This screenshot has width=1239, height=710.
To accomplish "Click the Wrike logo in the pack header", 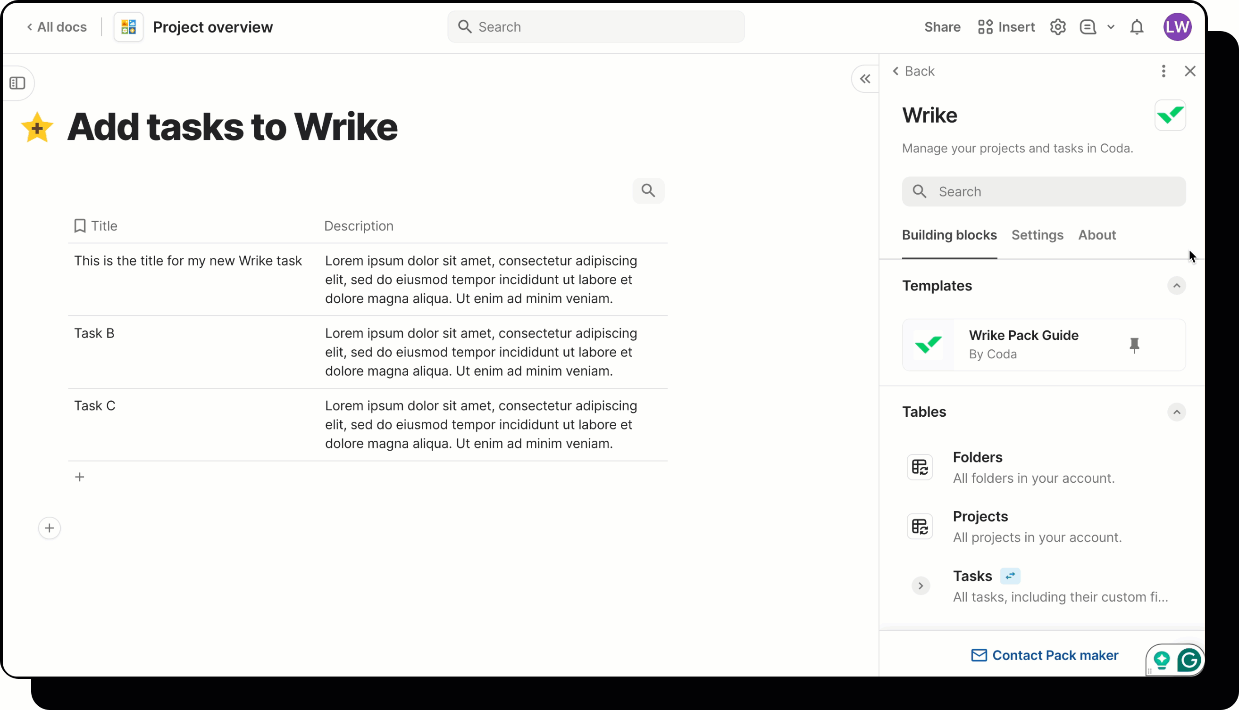I will tap(1171, 115).
